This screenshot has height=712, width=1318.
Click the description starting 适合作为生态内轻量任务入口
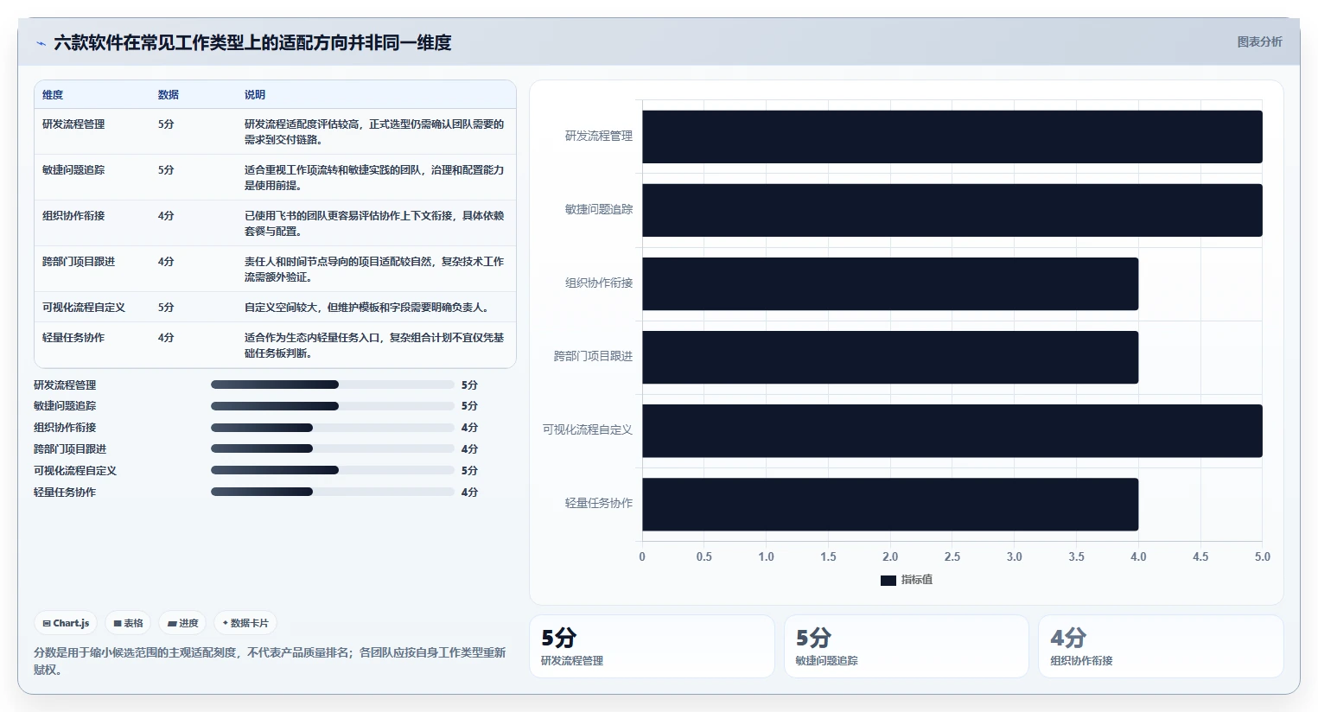point(374,345)
